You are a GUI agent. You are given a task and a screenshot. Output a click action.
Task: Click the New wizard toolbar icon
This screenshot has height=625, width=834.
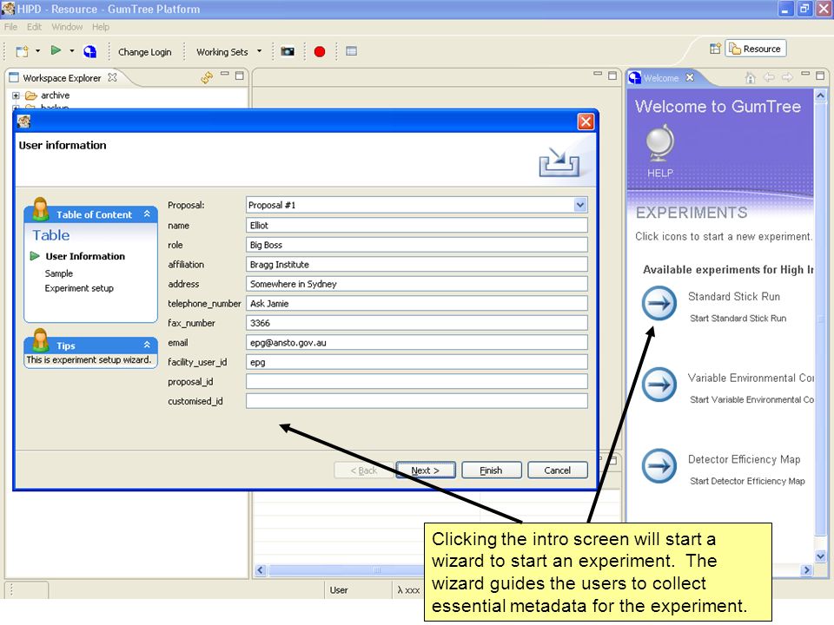[x=22, y=51]
